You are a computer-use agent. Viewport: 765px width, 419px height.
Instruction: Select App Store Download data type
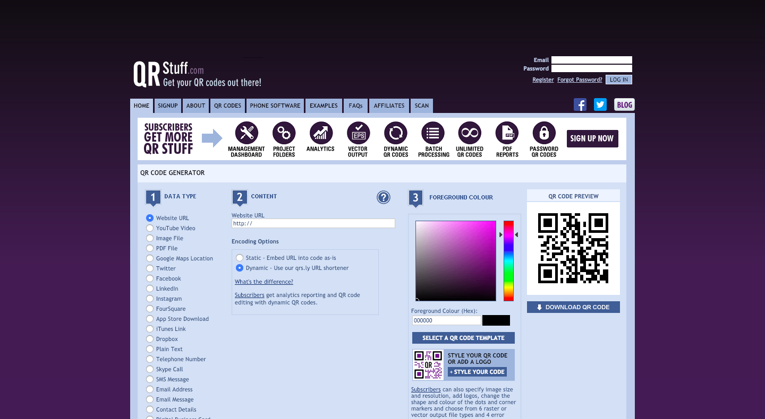[150, 319]
